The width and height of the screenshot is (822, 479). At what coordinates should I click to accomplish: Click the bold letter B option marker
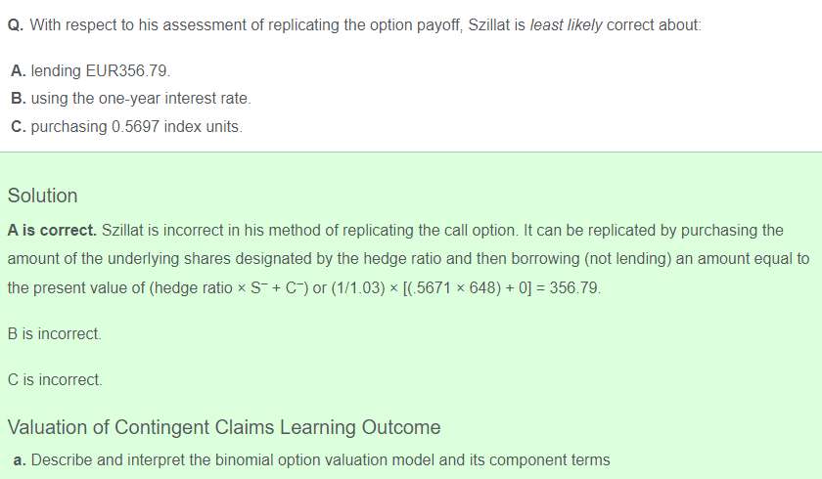[x=19, y=99]
